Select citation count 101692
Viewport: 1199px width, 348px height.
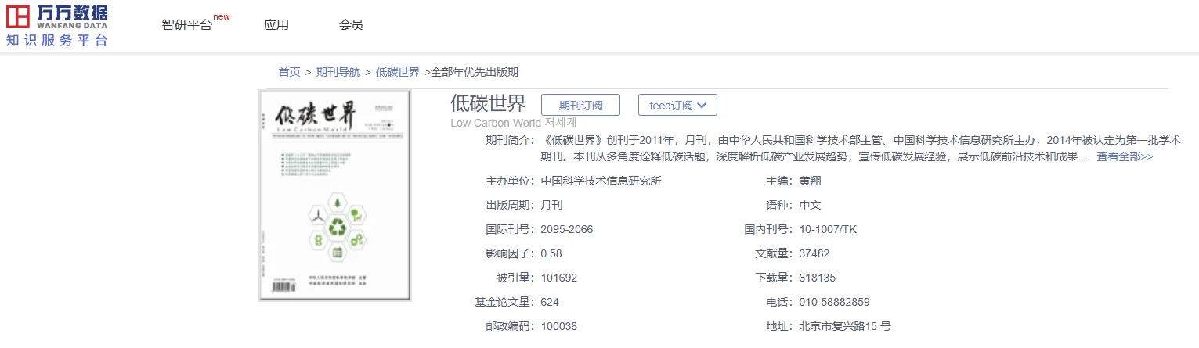pos(559,278)
